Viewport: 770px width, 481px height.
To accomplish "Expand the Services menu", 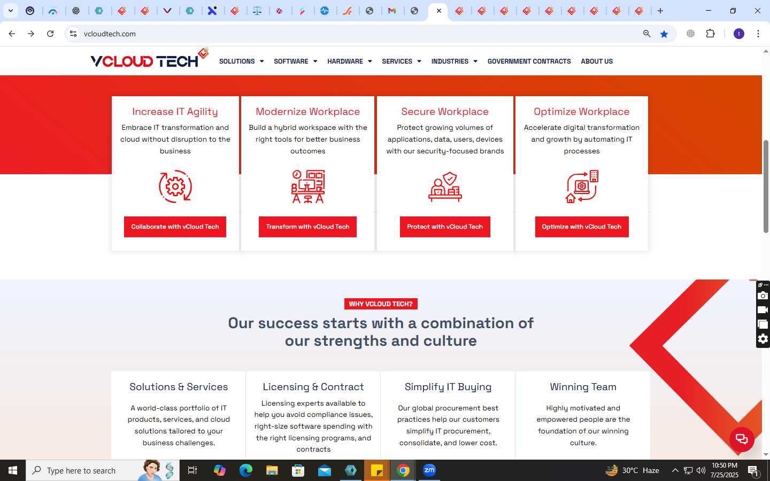I will click(402, 61).
